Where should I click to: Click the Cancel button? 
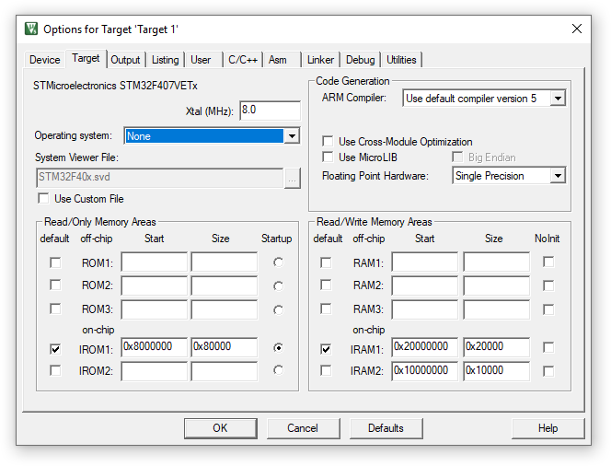point(303,428)
